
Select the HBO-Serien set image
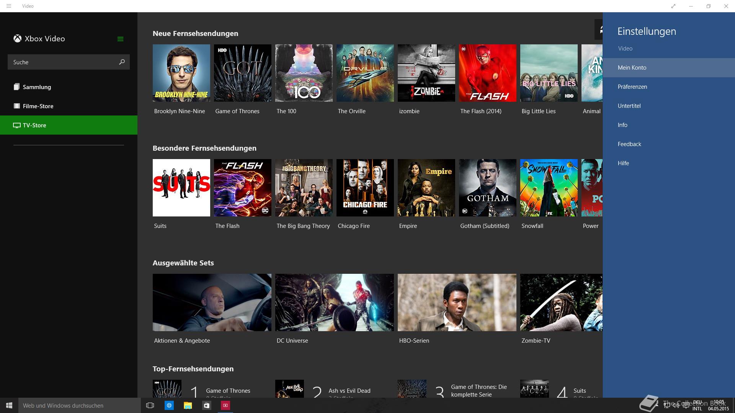[457, 302]
